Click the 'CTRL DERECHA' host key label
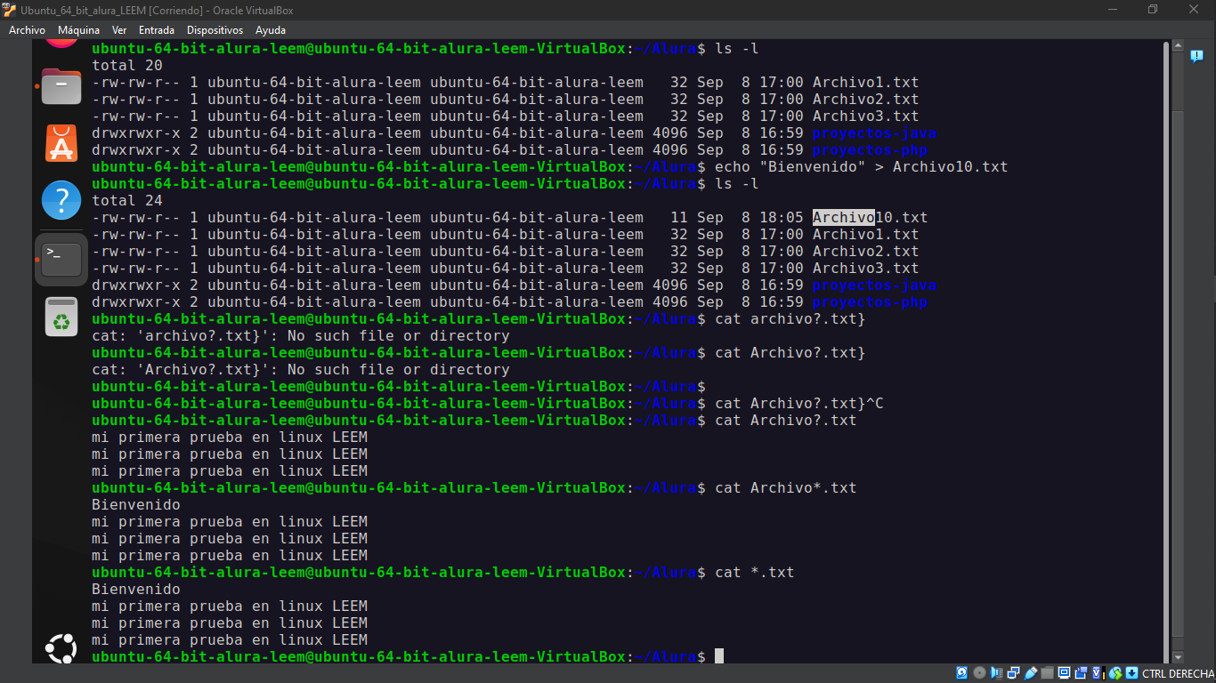Screen dimensions: 1216x683 tap(1179, 673)
